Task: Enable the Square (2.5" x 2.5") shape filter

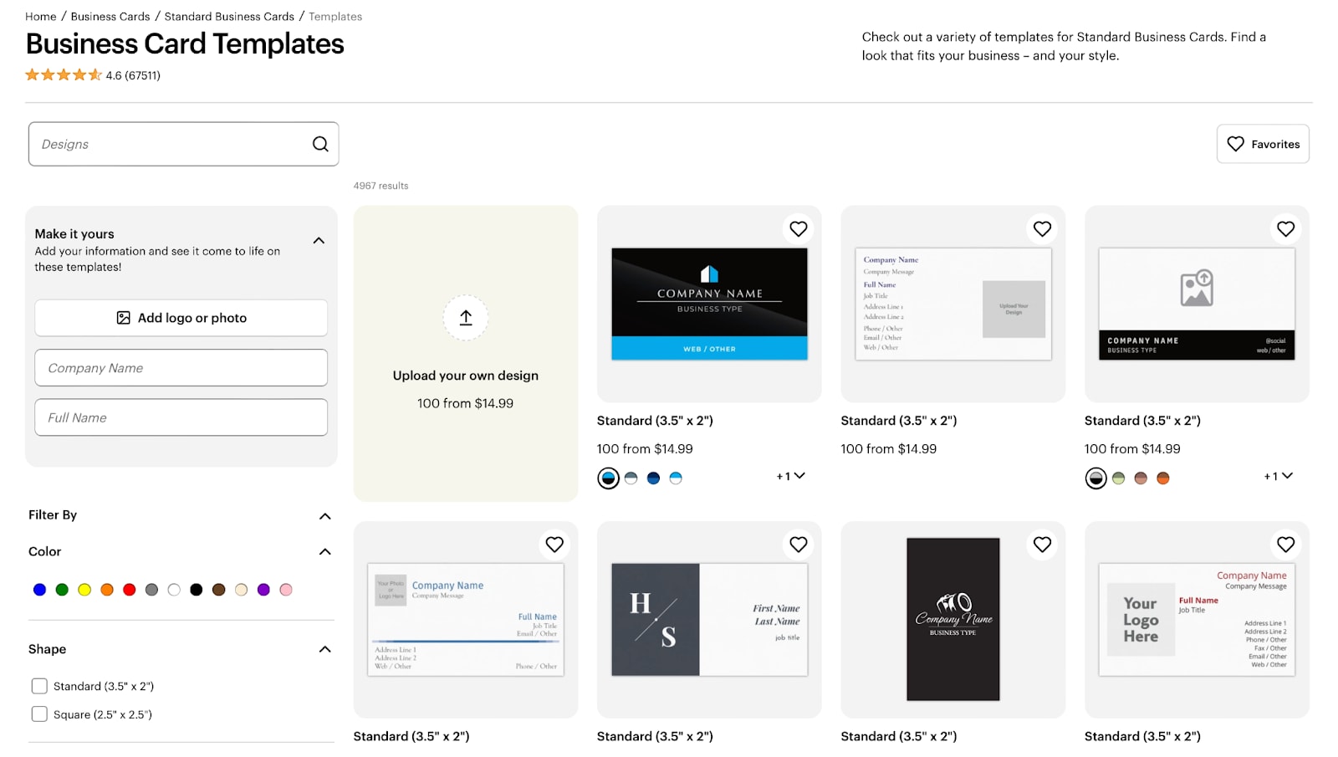Action: [39, 714]
